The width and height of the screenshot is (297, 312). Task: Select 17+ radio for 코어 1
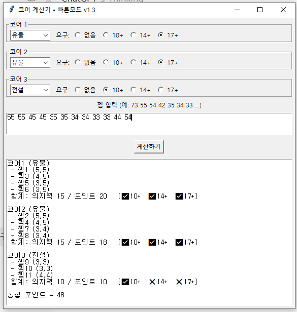click(168, 35)
